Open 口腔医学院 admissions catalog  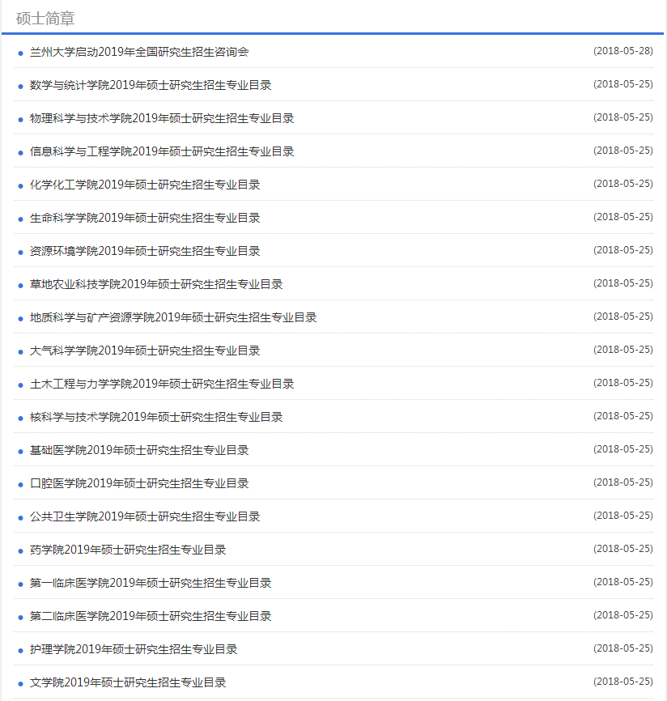139,483
